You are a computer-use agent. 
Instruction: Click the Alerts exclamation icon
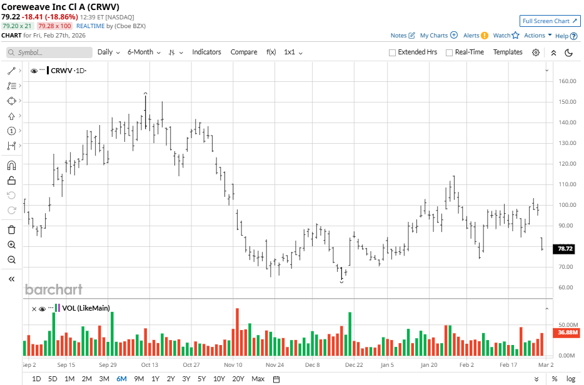(484, 36)
